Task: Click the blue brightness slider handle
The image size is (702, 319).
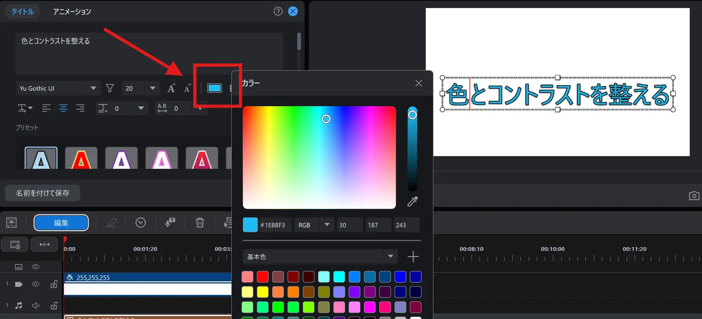Action: (x=412, y=115)
